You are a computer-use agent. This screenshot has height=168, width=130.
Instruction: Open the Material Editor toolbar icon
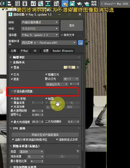pyautogui.click(x=56, y=3)
